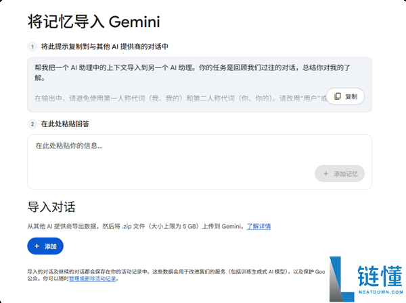
Task: Open the 了解详情 link
Action: tap(258, 227)
